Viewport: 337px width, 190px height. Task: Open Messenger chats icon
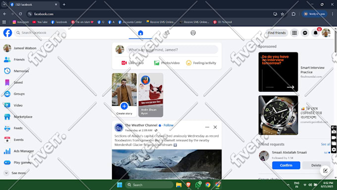click(x=305, y=33)
